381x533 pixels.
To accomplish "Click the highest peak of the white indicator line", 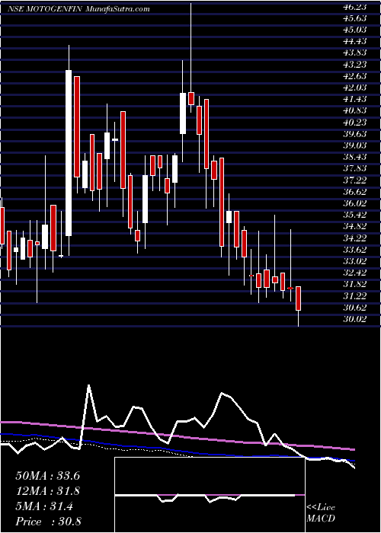I will click(x=89, y=385).
